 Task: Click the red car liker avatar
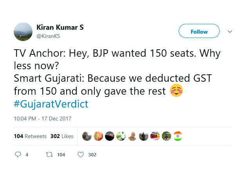[110, 136]
